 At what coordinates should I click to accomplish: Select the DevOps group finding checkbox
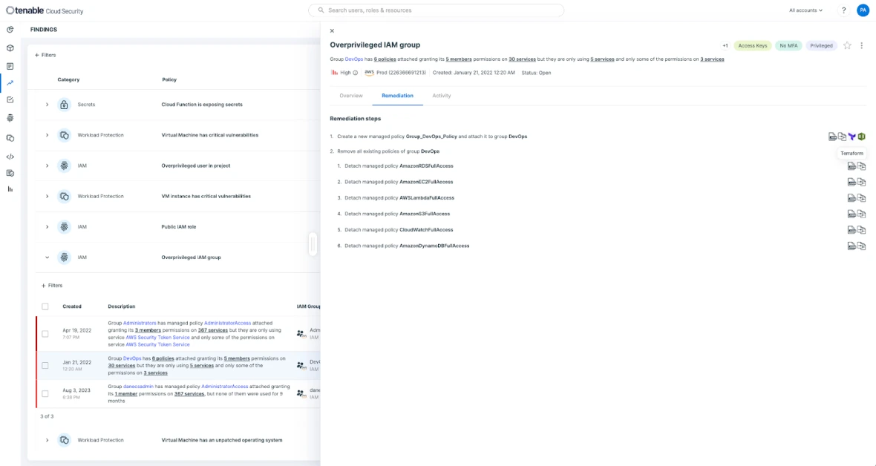[x=45, y=365]
